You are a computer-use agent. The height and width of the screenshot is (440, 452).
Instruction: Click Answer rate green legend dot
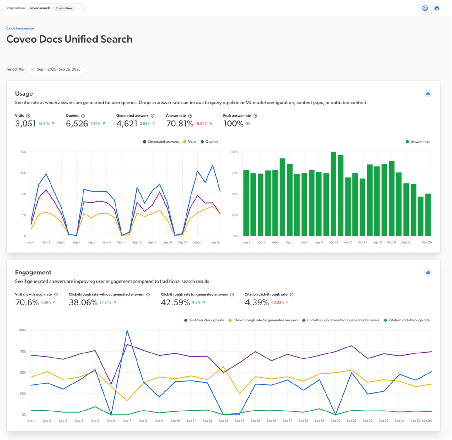coord(407,142)
